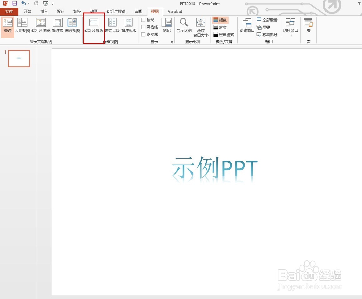Viewport: 362px width, 299px height.
Task: Switch to Reading View (阅读视图)
Action: [x=72, y=26]
